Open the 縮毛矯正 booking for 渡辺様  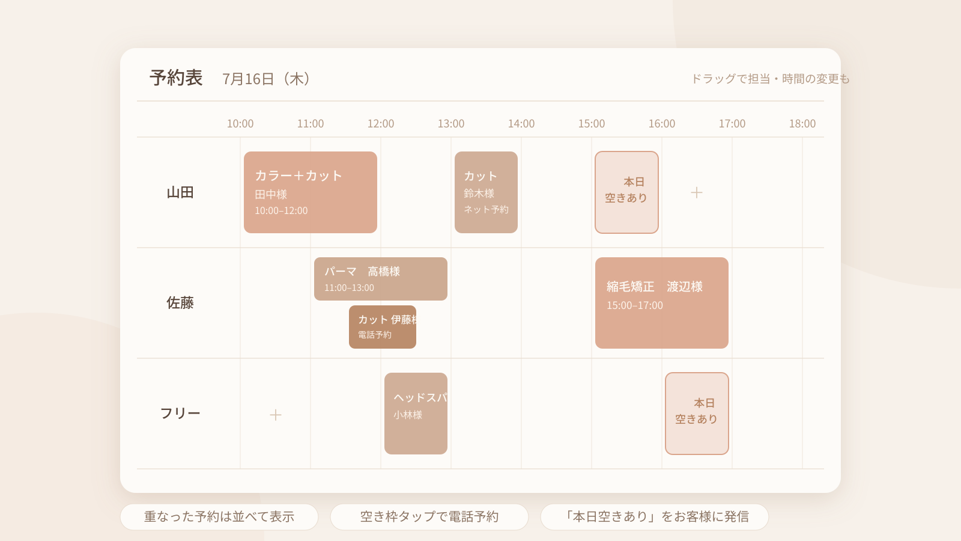(662, 303)
